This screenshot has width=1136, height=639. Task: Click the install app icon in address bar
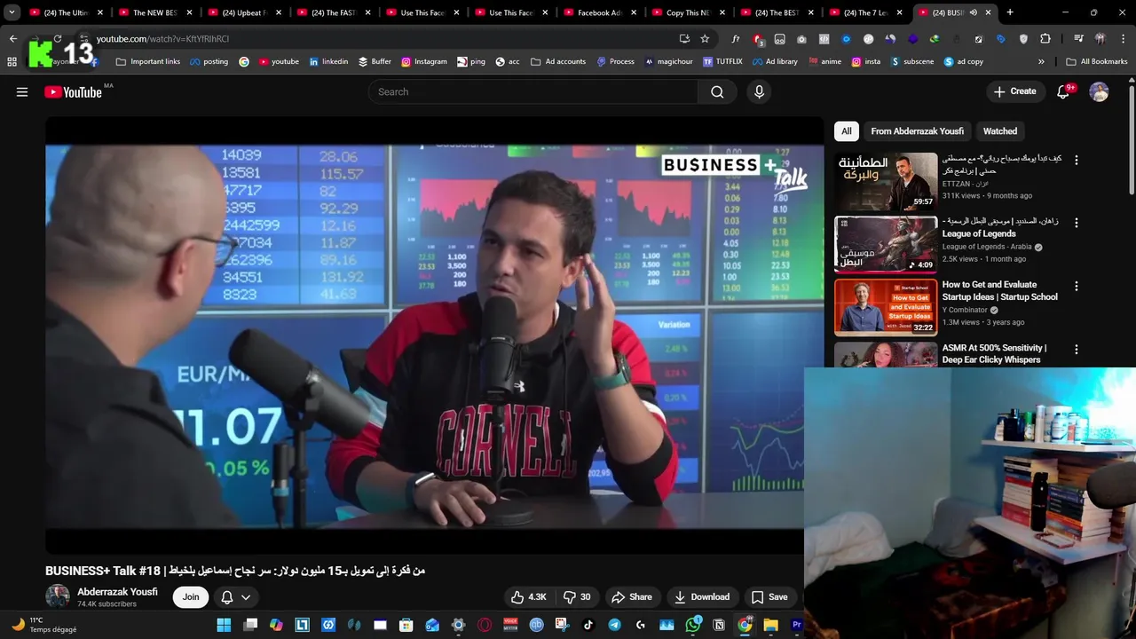pos(684,39)
